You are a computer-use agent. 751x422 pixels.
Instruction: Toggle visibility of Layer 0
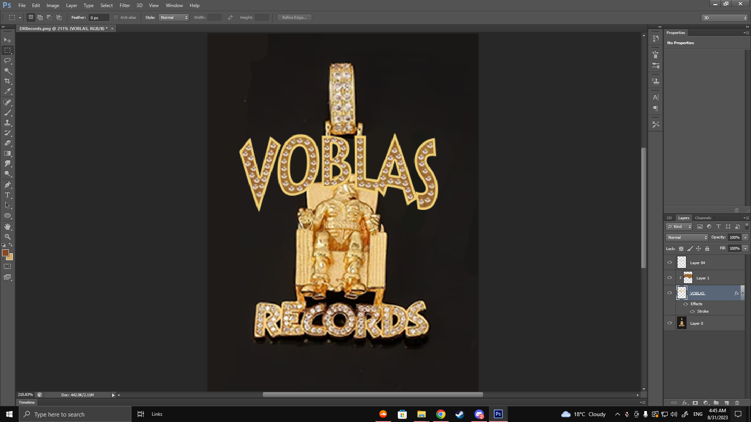coord(670,323)
